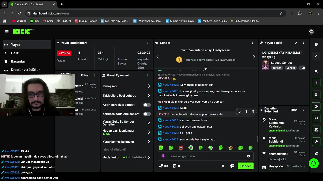Click the Turkish tag chip
323x181 pixels.
coord(277,68)
